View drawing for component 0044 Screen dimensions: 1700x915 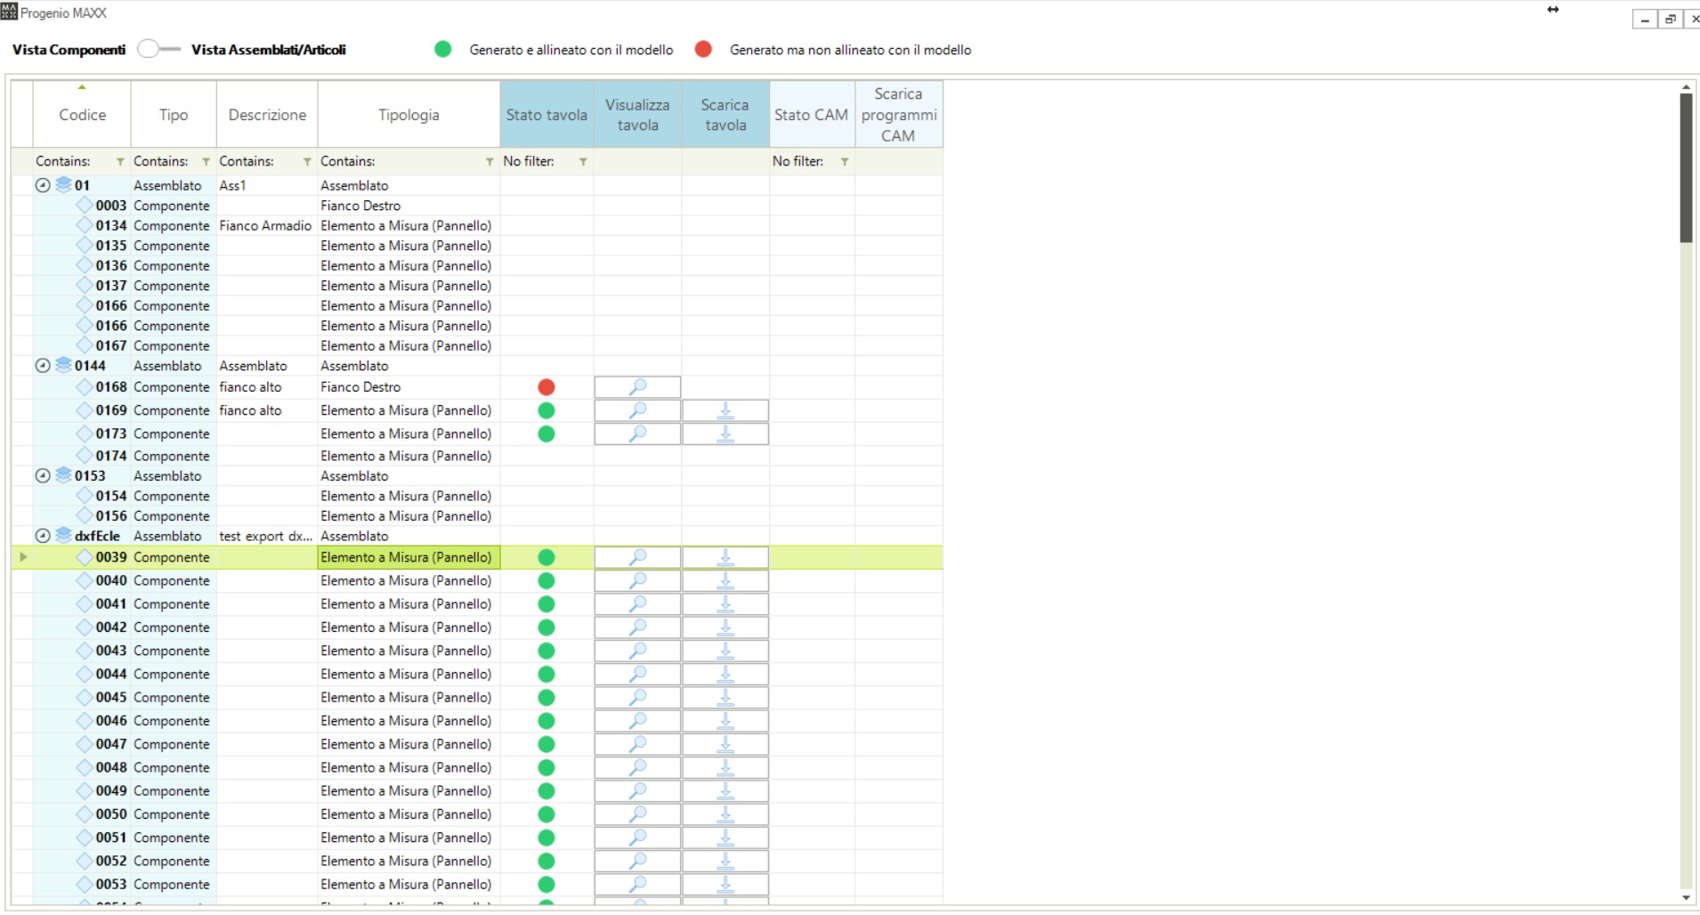[637, 674]
